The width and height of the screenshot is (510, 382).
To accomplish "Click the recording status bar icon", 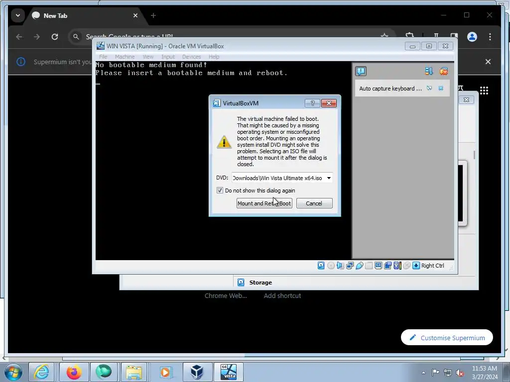I will coord(387,266).
